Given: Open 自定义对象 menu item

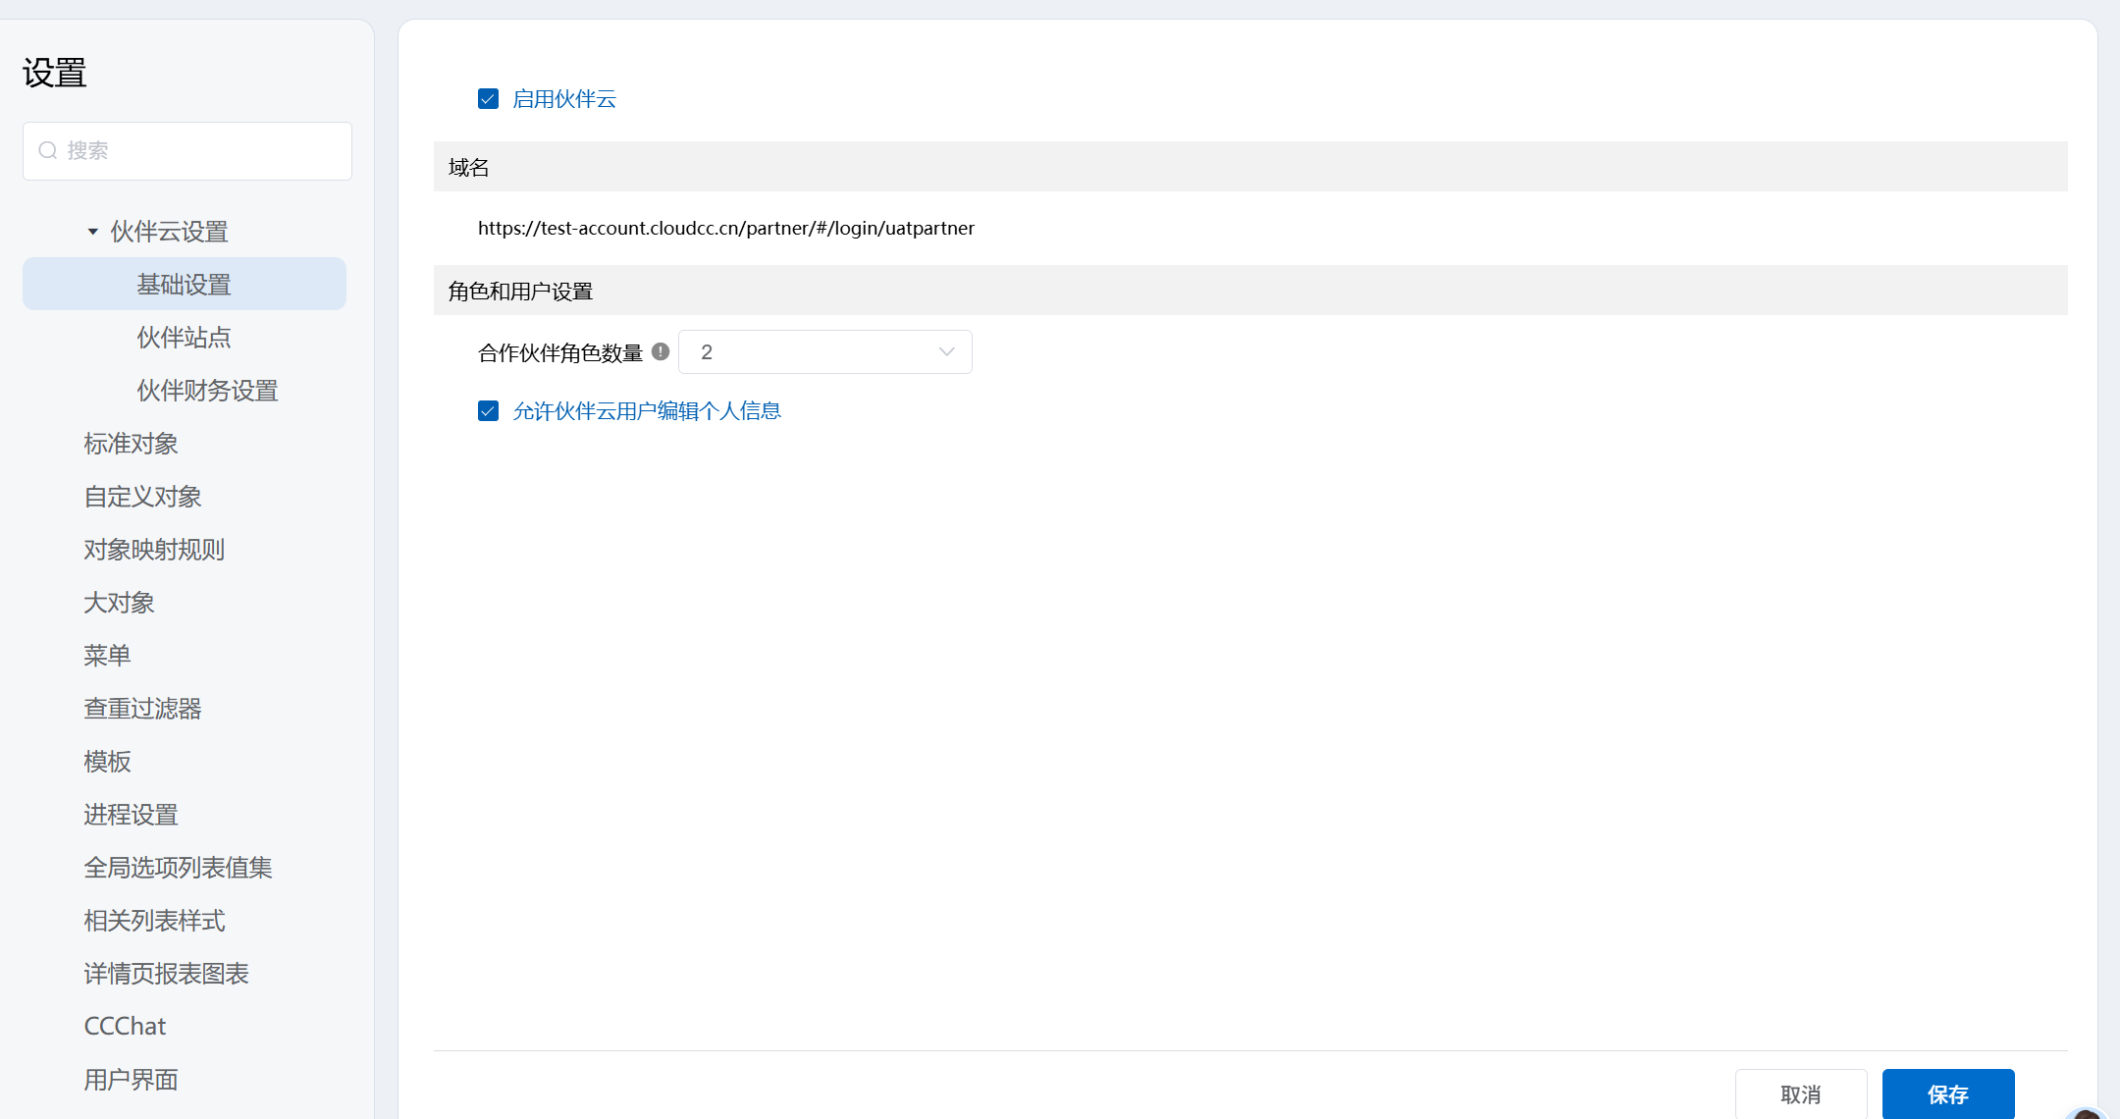Looking at the screenshot, I should tap(142, 497).
